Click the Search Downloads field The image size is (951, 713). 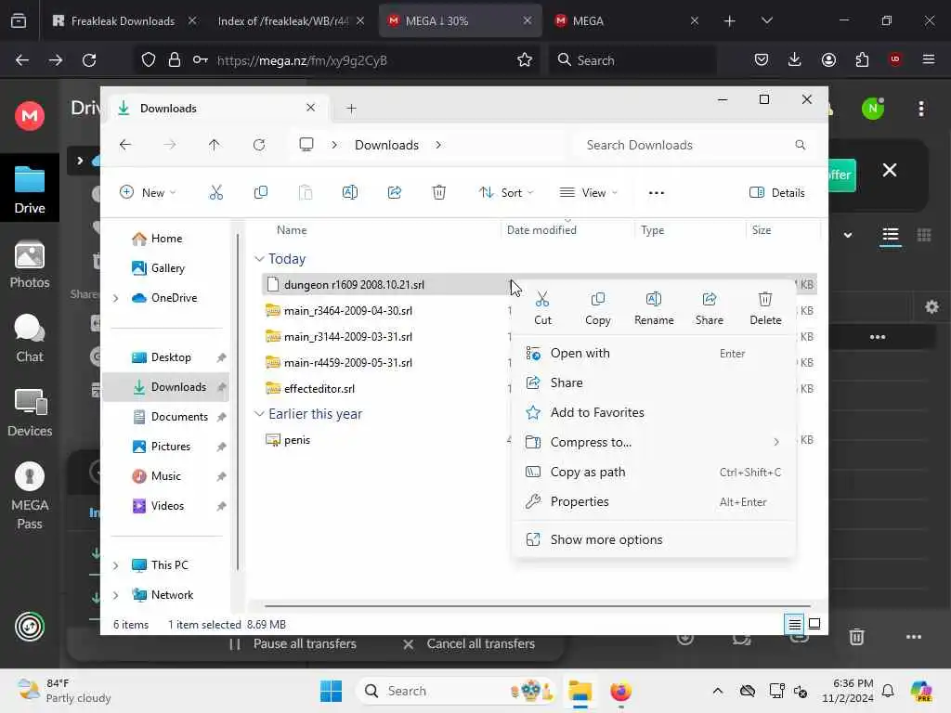click(695, 145)
